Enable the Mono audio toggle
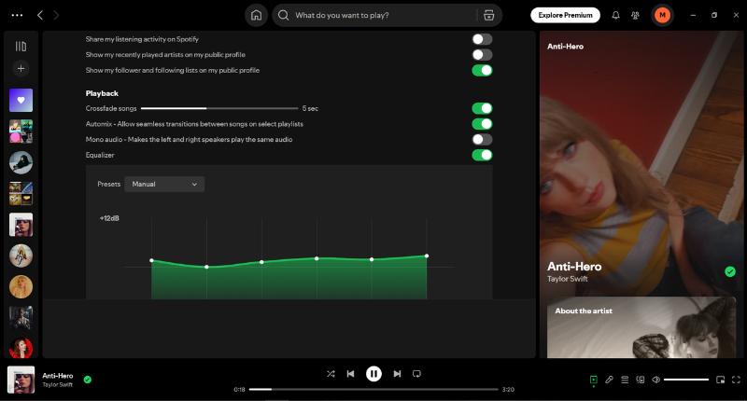747x401 pixels. [482, 139]
